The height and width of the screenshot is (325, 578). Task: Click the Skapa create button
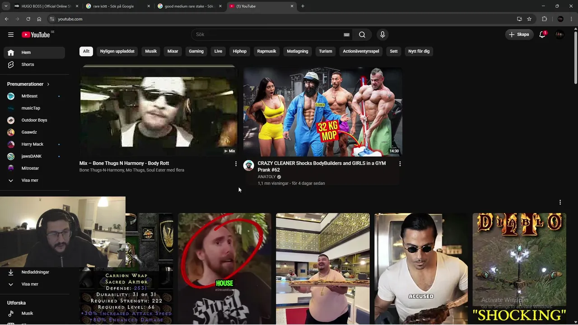pyautogui.click(x=519, y=35)
